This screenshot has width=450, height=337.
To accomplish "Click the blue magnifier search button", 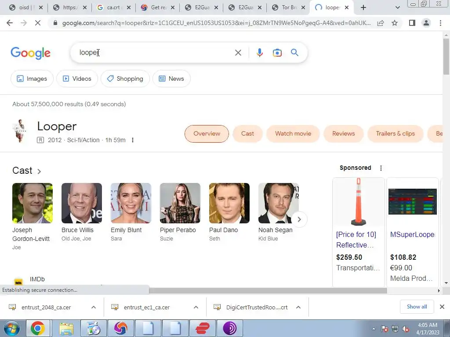I will point(294,53).
